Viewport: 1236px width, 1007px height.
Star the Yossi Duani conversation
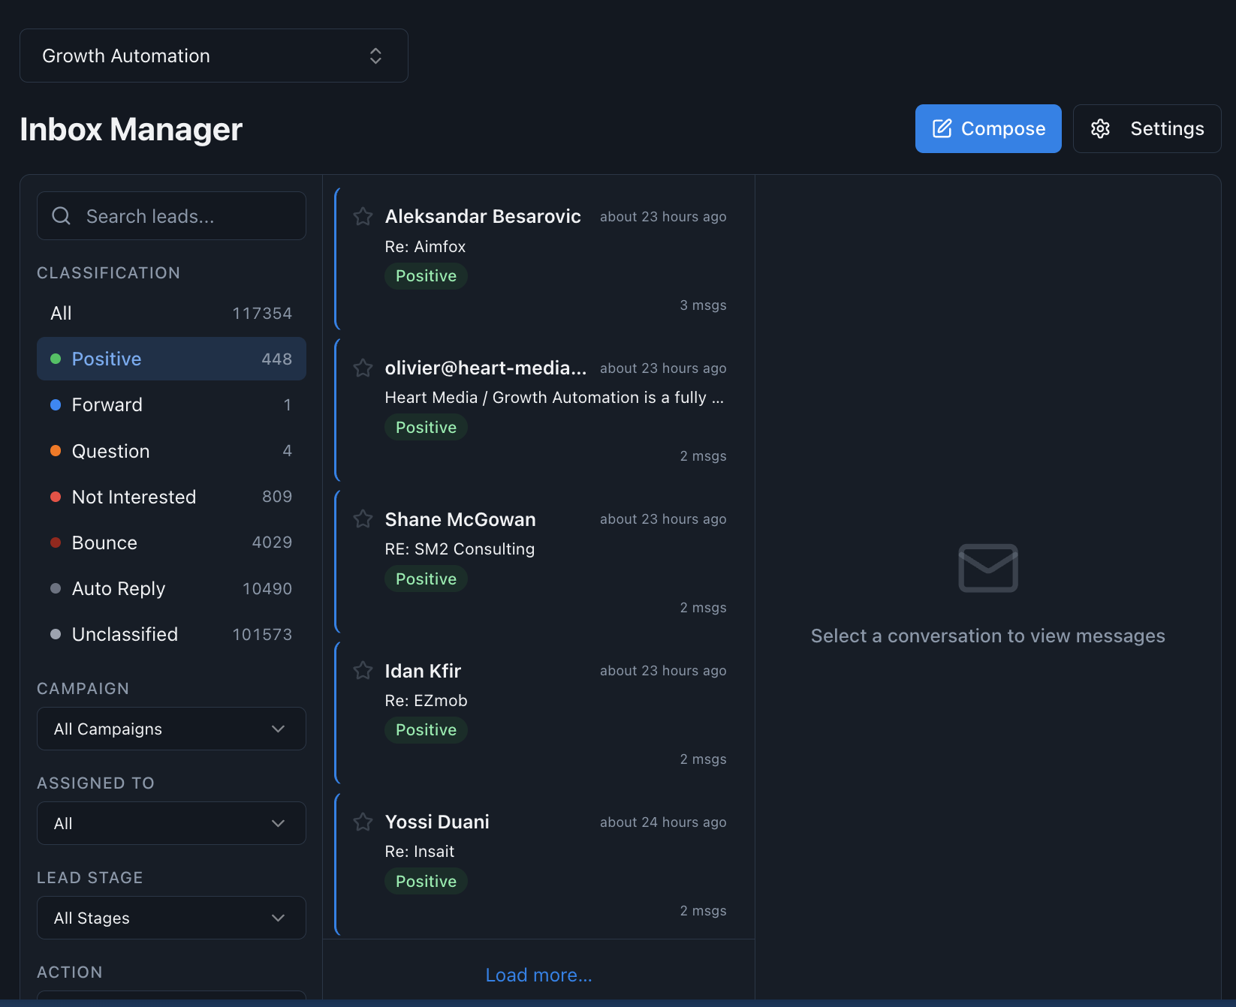(363, 822)
